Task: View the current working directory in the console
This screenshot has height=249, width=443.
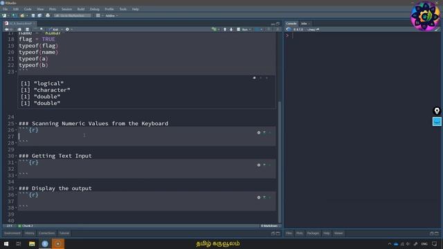Action: tap(318, 29)
